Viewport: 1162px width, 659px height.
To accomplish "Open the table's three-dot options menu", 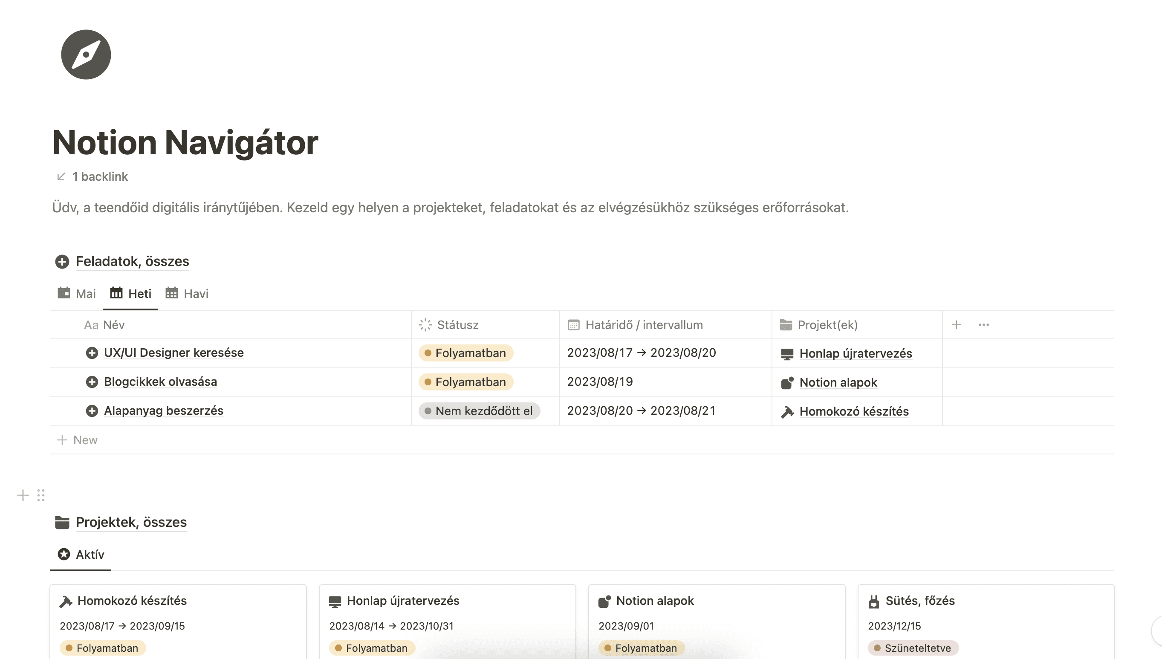I will coord(984,325).
